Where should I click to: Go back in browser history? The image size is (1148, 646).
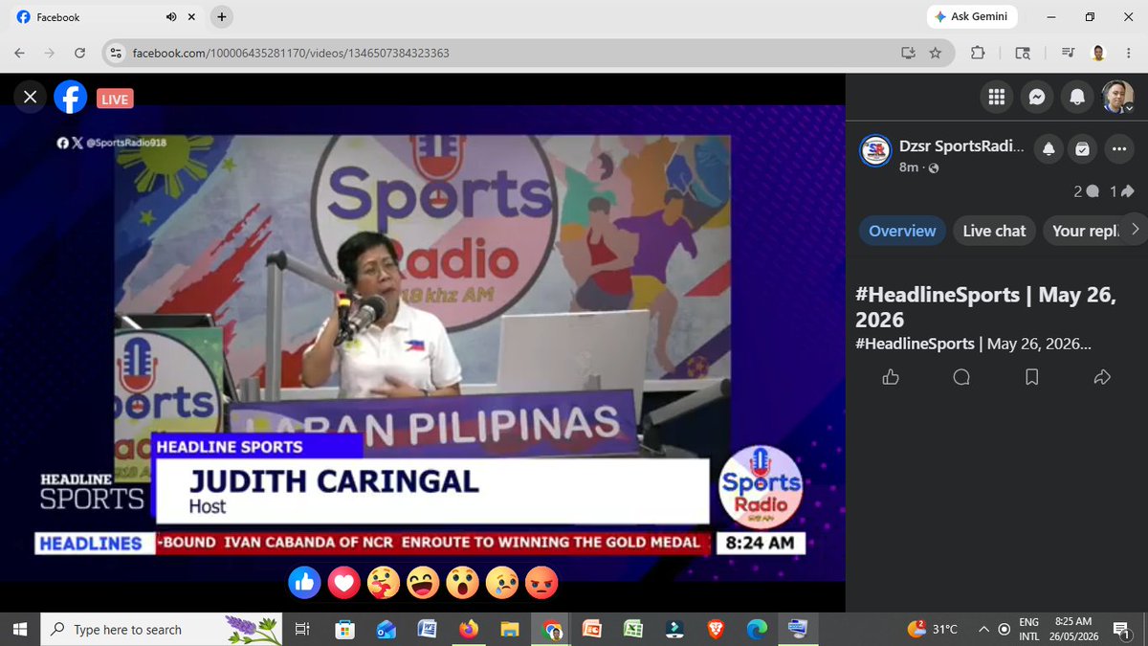pos(20,54)
